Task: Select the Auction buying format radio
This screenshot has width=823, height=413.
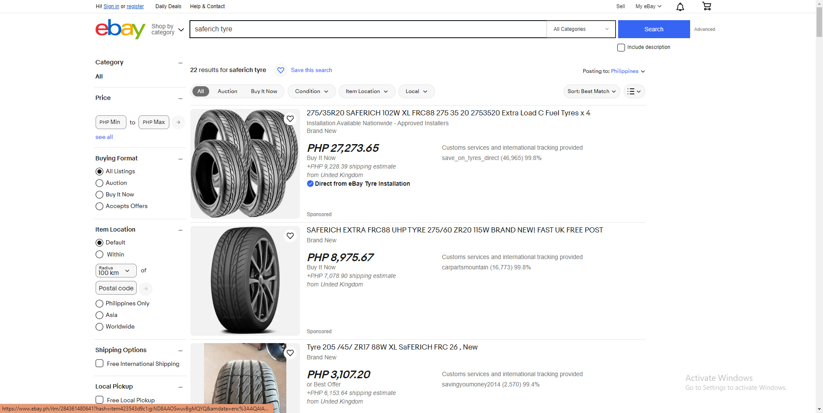Action: point(99,183)
